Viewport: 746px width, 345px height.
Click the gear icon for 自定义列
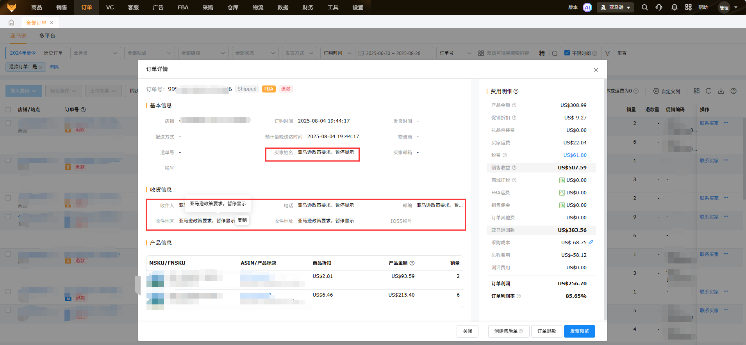click(x=656, y=91)
